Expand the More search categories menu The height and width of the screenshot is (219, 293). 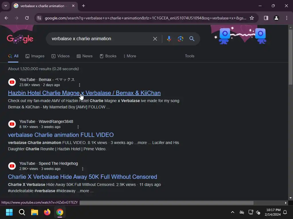click(x=130, y=56)
